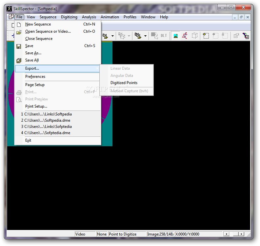Toggle the video image view icon
Viewport: 260px width, 246px height.
pos(176,36)
